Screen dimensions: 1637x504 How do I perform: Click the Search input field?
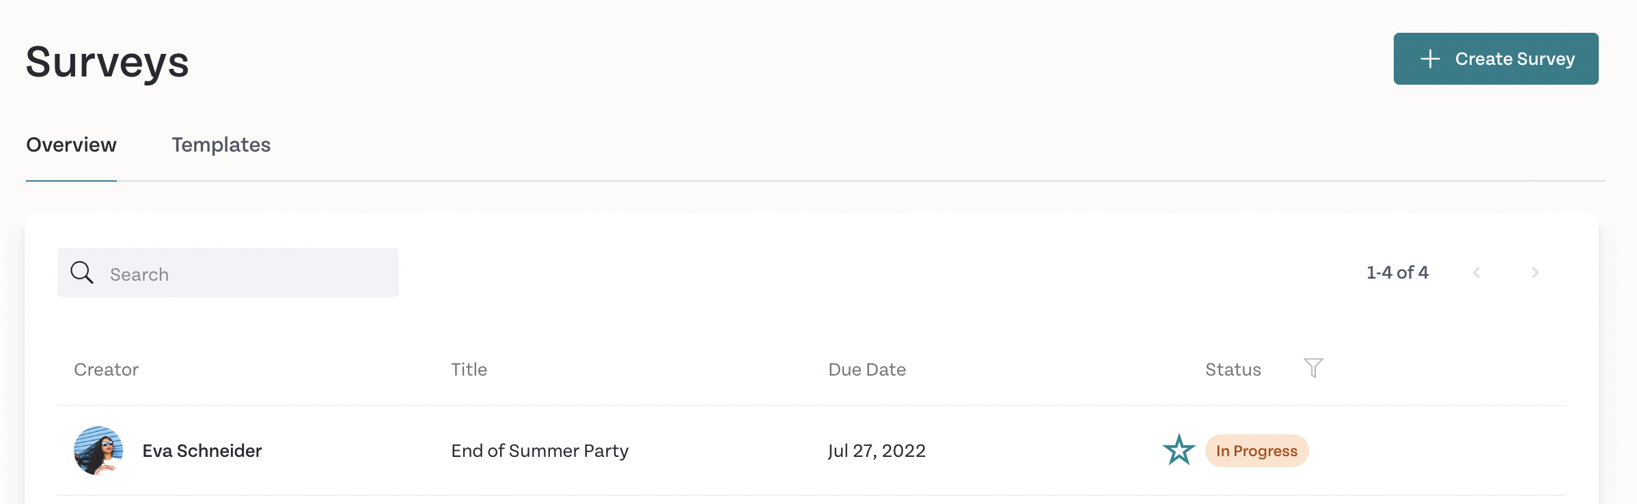[x=228, y=272]
